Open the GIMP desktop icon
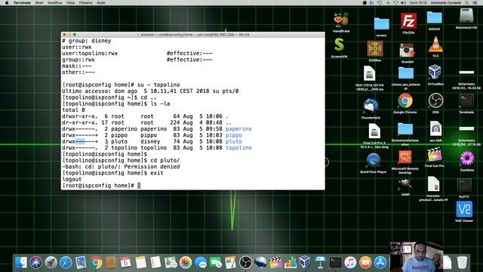Viewport: 483px width, 272px height. click(x=405, y=184)
